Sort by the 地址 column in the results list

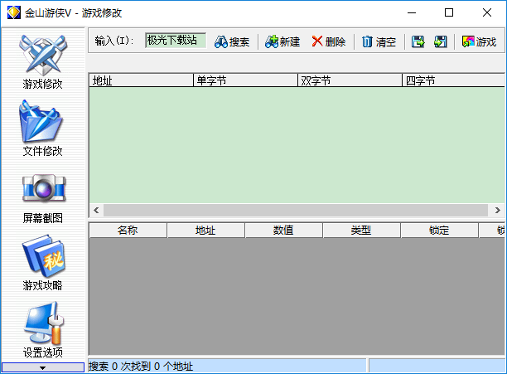142,80
